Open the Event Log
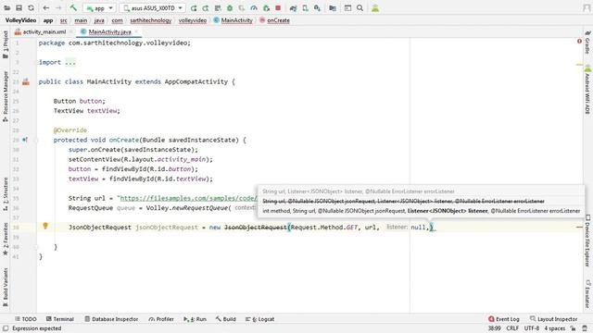This screenshot has height=333, width=593. pyautogui.click(x=504, y=319)
